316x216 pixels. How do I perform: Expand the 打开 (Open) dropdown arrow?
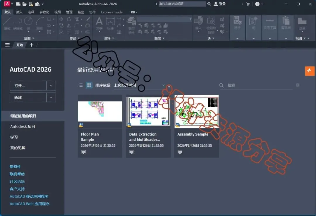click(51, 86)
